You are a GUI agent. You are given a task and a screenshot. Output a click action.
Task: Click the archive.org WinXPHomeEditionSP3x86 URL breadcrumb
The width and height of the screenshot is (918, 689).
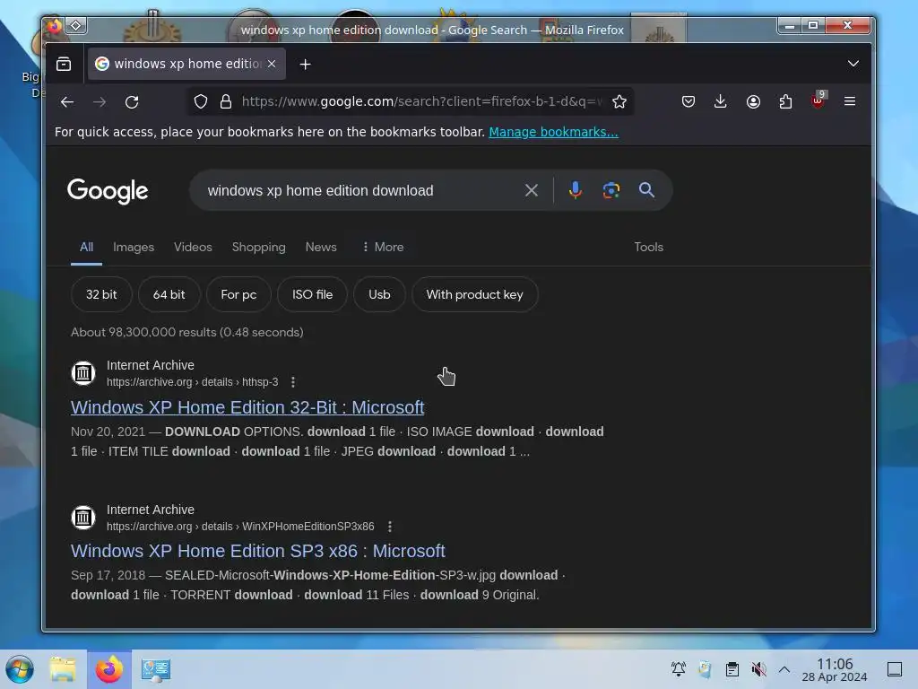(240, 527)
